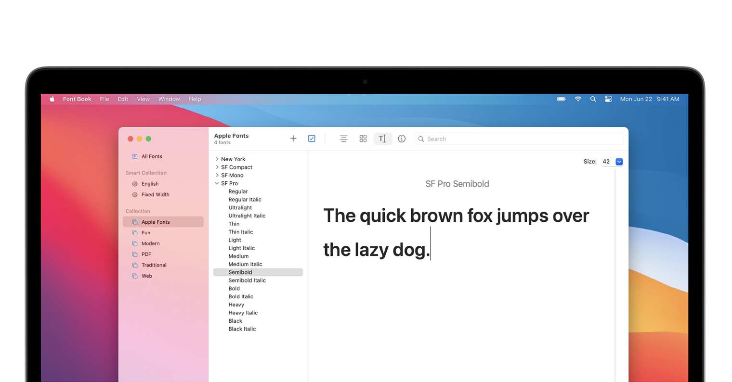Show font information icon
Image resolution: width=732 pixels, height=382 pixels.
(x=402, y=139)
